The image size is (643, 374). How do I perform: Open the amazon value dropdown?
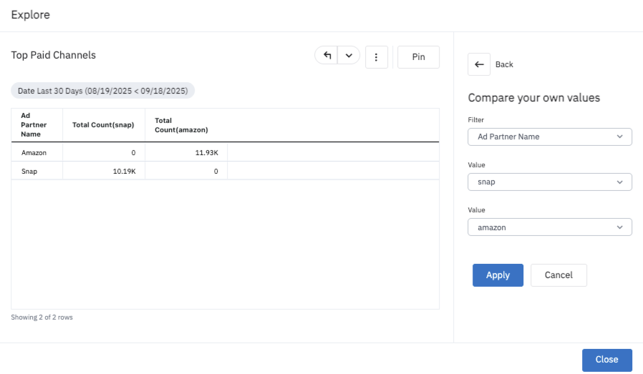(549, 227)
